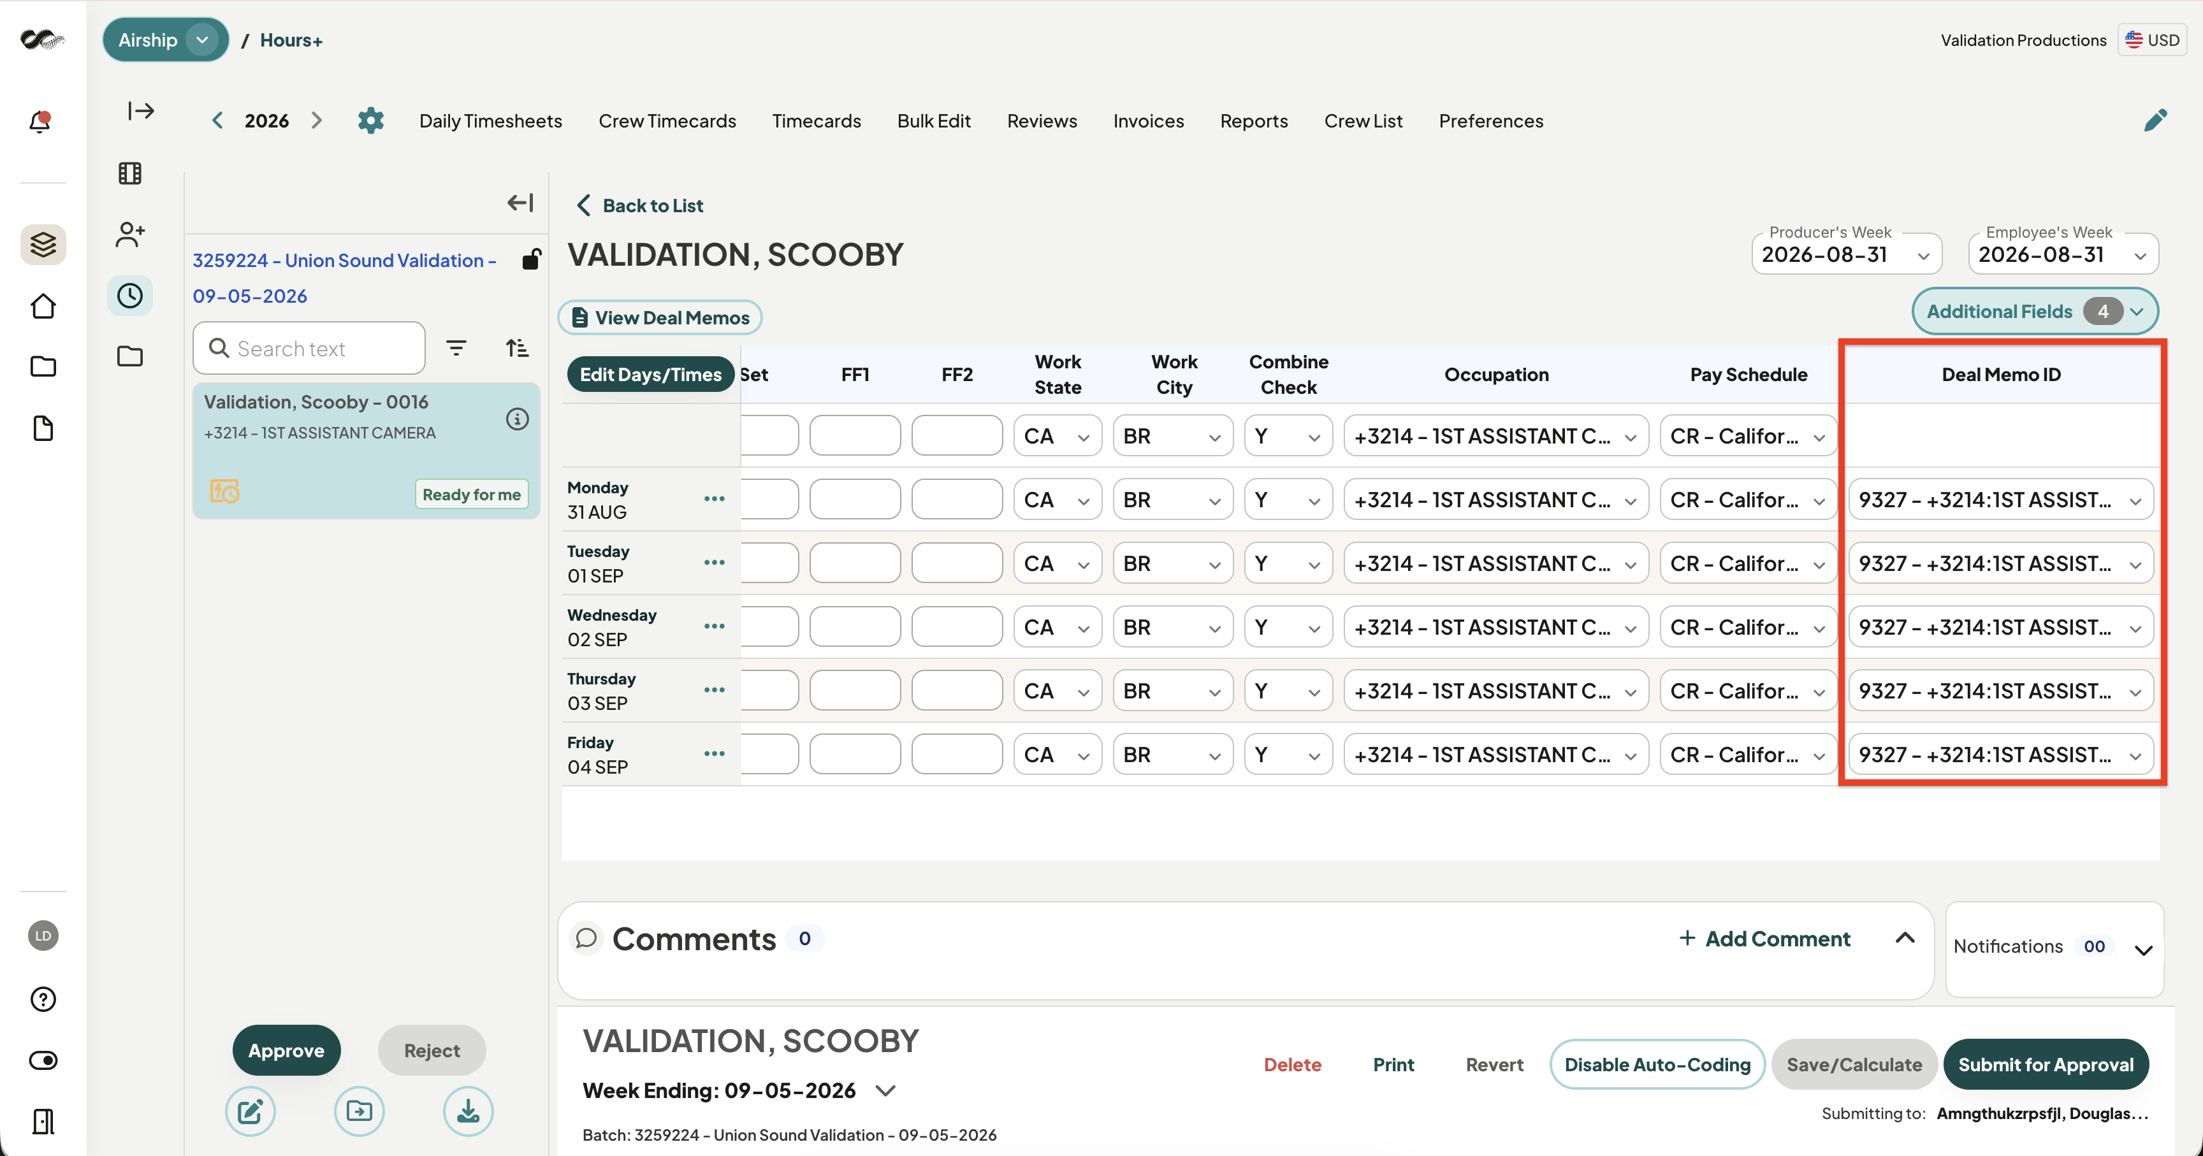
Task: Open Employee's Week date dropdown
Action: point(2063,255)
